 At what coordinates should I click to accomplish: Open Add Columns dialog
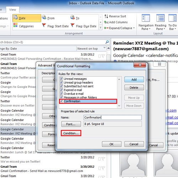click(116, 22)
